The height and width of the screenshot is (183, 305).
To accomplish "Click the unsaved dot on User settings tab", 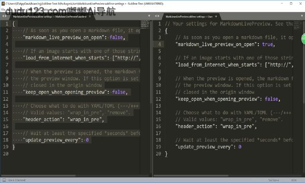I will point(216,17).
